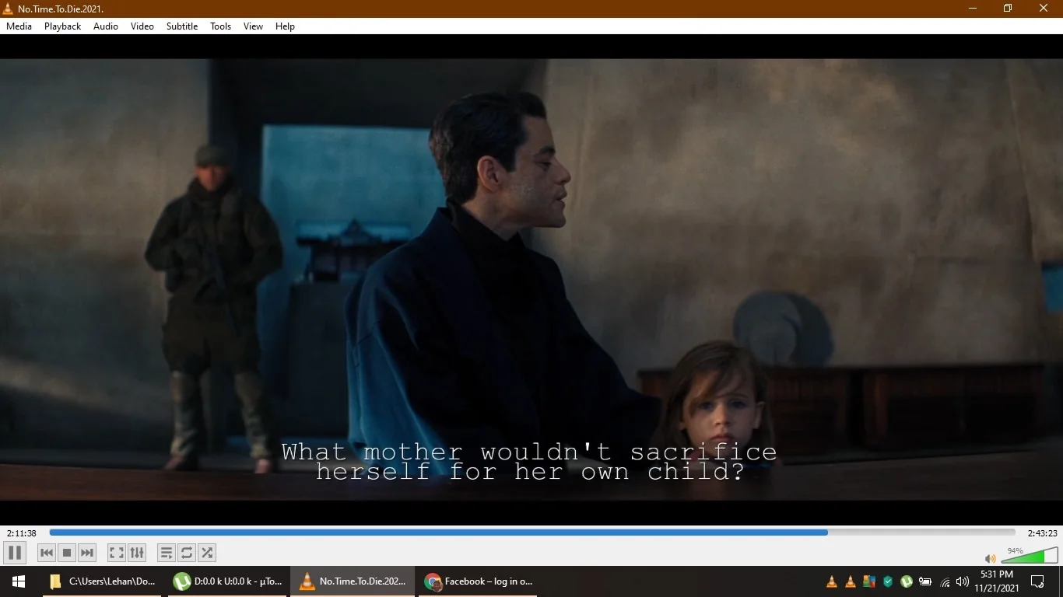Image resolution: width=1063 pixels, height=597 pixels.
Task: Open the Tools menu
Action: 221,26
